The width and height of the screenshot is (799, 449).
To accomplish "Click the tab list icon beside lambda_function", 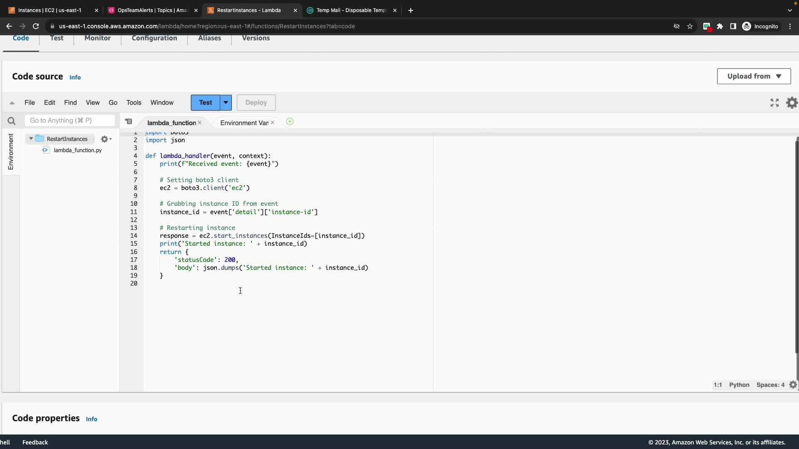I will (x=129, y=122).
